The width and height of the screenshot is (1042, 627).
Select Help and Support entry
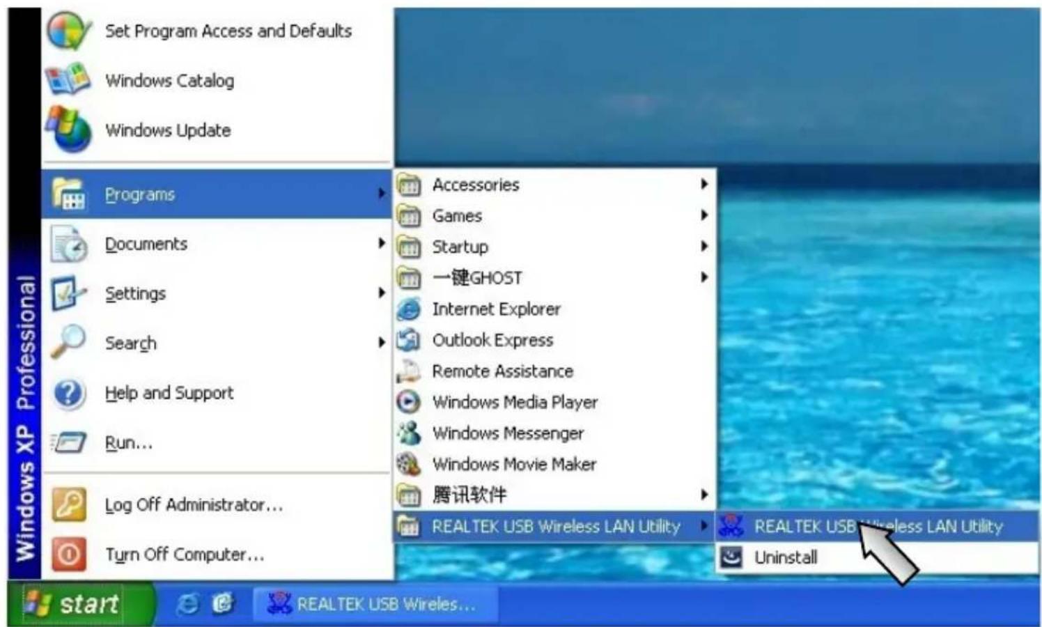pyautogui.click(x=216, y=393)
